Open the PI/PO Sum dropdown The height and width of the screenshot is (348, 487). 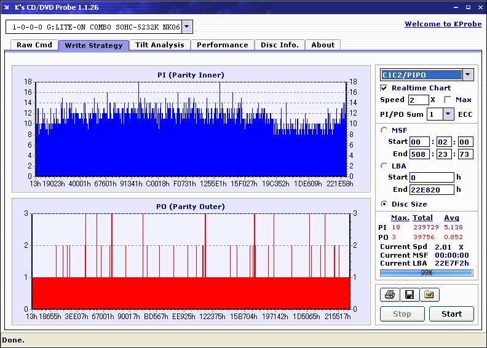pyautogui.click(x=448, y=114)
